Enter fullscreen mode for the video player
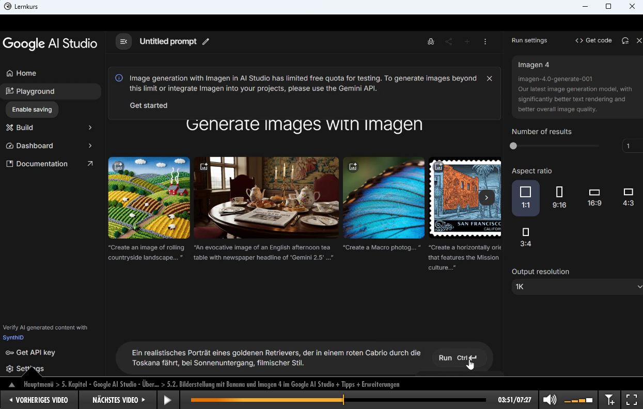The height and width of the screenshot is (409, 643). (631, 400)
